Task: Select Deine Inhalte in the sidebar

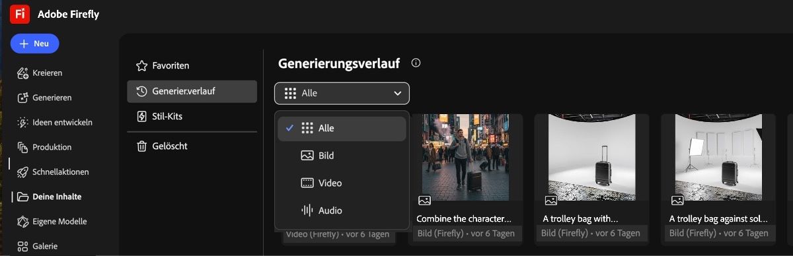Action: 49,197
